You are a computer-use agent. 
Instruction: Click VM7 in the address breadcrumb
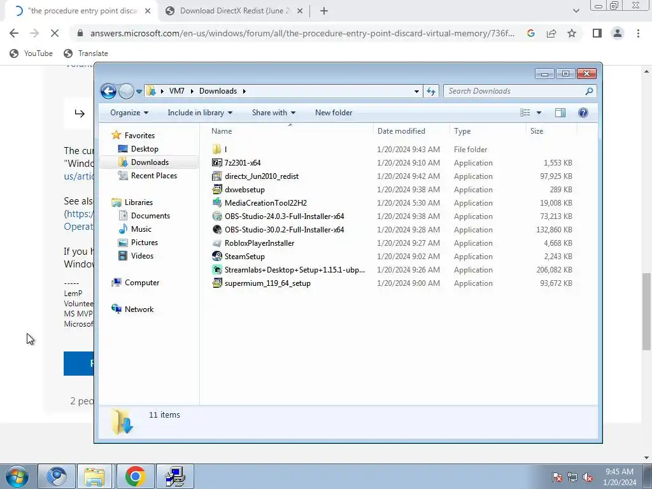coord(177,91)
